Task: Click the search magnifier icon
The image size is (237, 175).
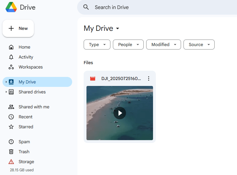Action: [x=86, y=7]
